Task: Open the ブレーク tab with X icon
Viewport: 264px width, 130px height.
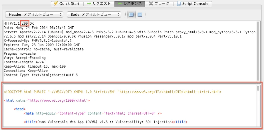Action: click(x=159, y=4)
